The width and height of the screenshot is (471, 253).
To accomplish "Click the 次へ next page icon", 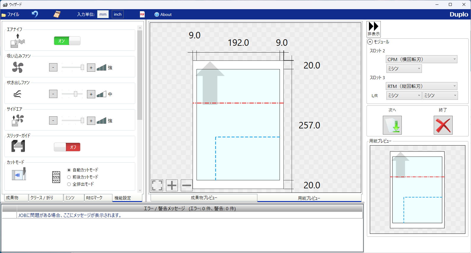I will coord(392,125).
